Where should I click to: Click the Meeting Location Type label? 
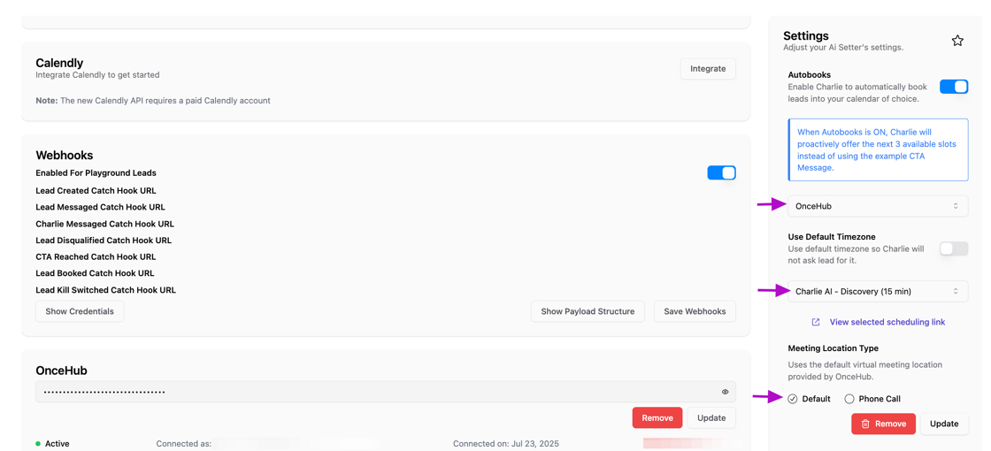click(833, 348)
